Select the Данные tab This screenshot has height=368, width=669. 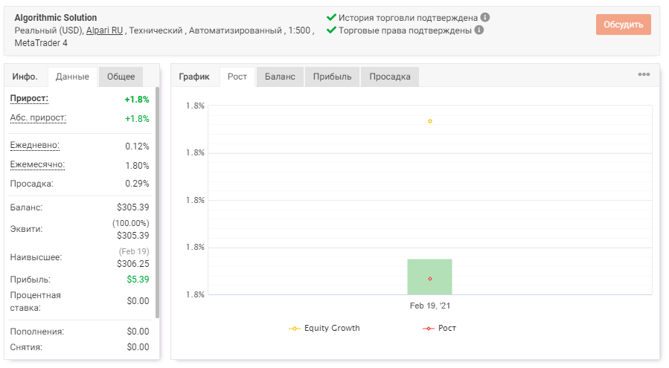[72, 77]
